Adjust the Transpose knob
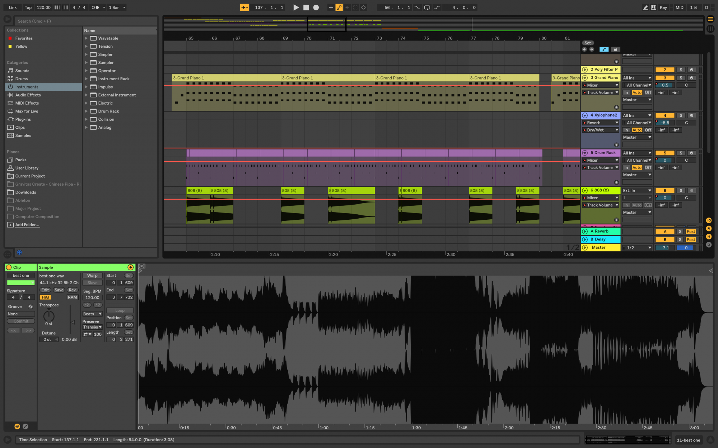 click(49, 316)
